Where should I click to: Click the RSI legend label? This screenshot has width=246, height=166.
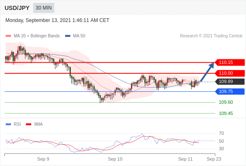[17, 124]
